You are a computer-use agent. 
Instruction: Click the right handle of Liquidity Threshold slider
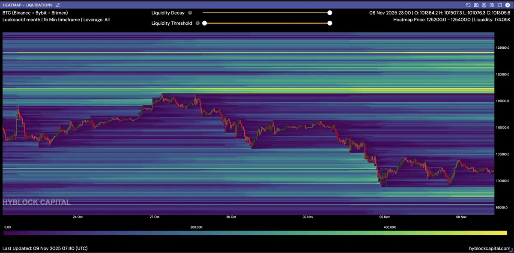329,23
